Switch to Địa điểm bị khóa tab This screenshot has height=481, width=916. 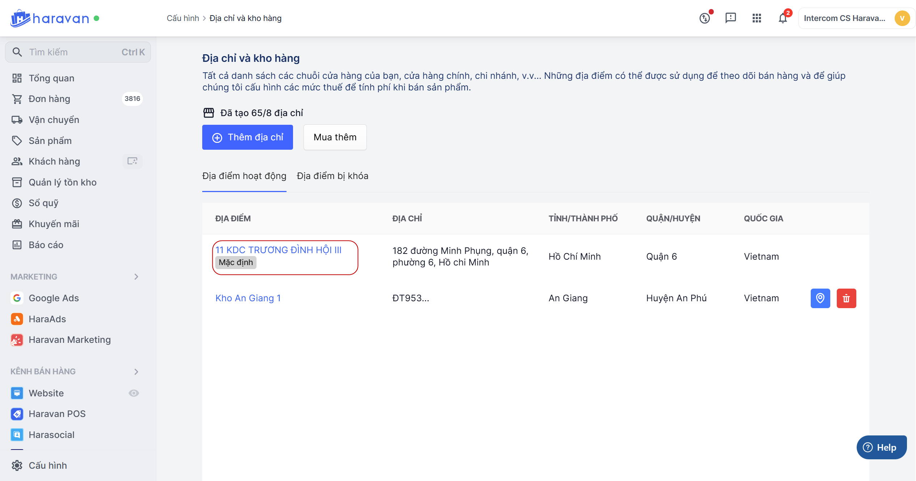point(332,176)
